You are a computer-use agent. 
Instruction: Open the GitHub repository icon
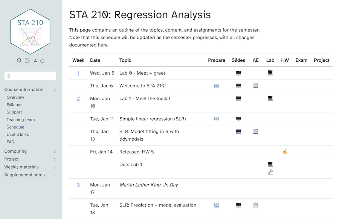pyautogui.click(x=19, y=60)
